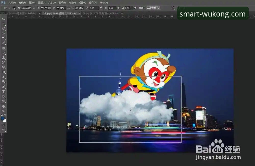Open the 选择(S) menu

pyautogui.click(x=62, y=3)
